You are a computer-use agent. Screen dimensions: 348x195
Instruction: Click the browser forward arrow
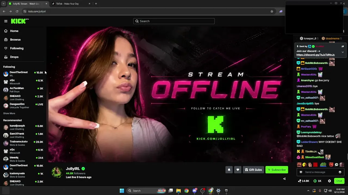(10, 11)
